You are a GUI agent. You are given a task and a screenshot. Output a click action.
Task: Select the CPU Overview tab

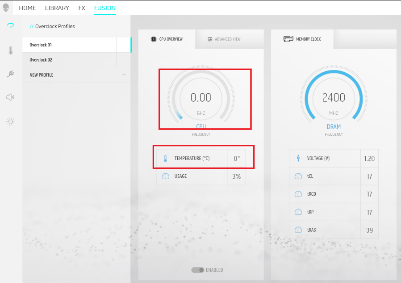(168, 39)
